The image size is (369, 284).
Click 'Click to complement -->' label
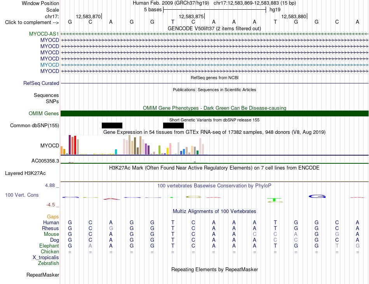click(x=32, y=23)
